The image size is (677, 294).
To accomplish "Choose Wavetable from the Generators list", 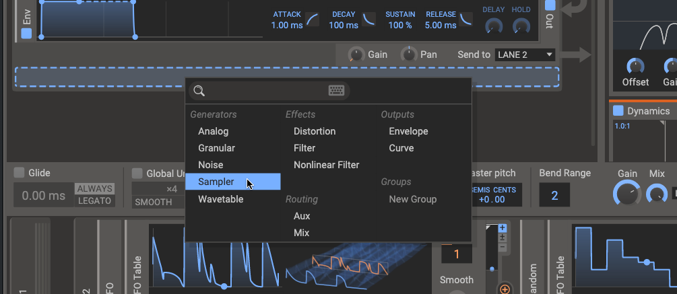I will [x=220, y=199].
